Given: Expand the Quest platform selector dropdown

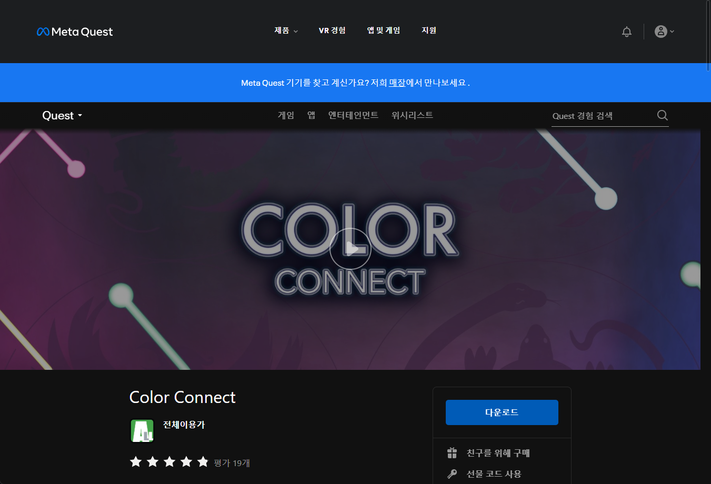Looking at the screenshot, I should pyautogui.click(x=62, y=116).
